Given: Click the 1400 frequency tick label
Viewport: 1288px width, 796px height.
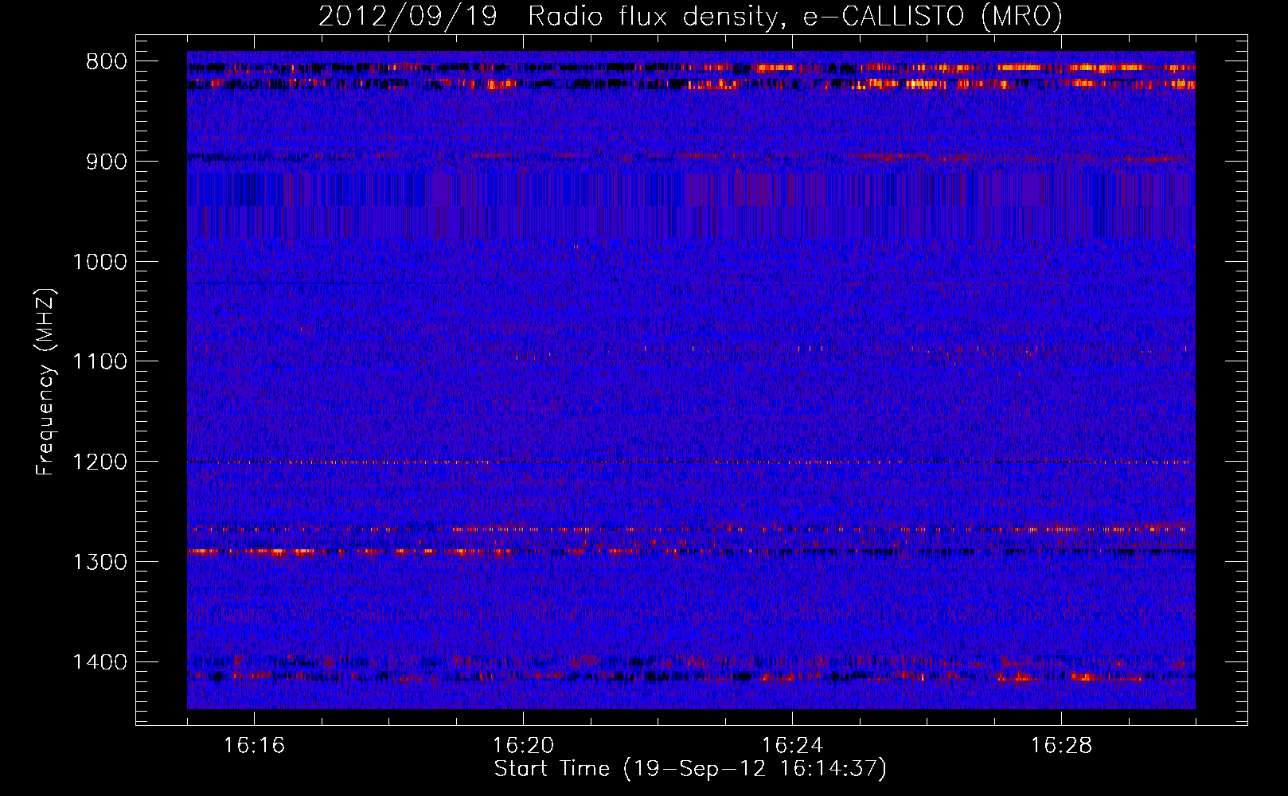Looking at the screenshot, I should (100, 662).
